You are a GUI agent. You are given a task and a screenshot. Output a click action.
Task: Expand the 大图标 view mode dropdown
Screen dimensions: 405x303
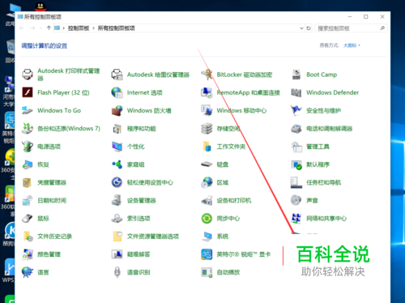(352, 45)
